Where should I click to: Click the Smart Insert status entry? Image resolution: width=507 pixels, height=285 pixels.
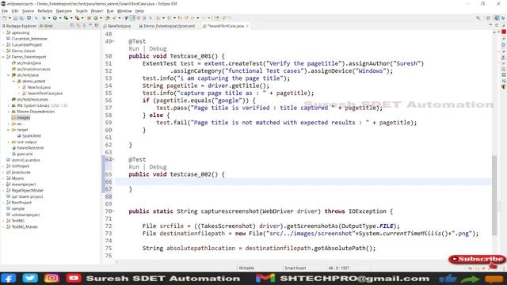[x=295, y=268]
